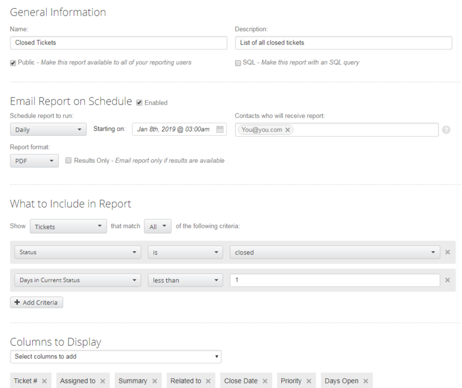Viewport: 462px width, 388px height.
Task: Open the Select columns to add dropdown
Action: pyautogui.click(x=115, y=356)
